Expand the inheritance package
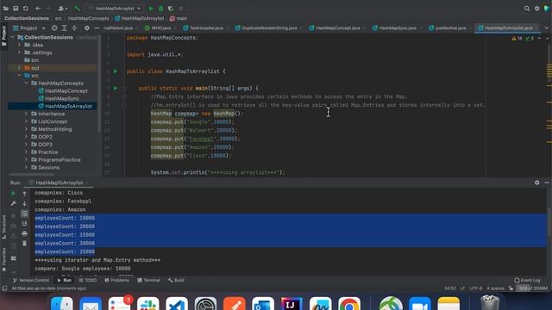This screenshot has height=310, width=552. click(x=26, y=114)
